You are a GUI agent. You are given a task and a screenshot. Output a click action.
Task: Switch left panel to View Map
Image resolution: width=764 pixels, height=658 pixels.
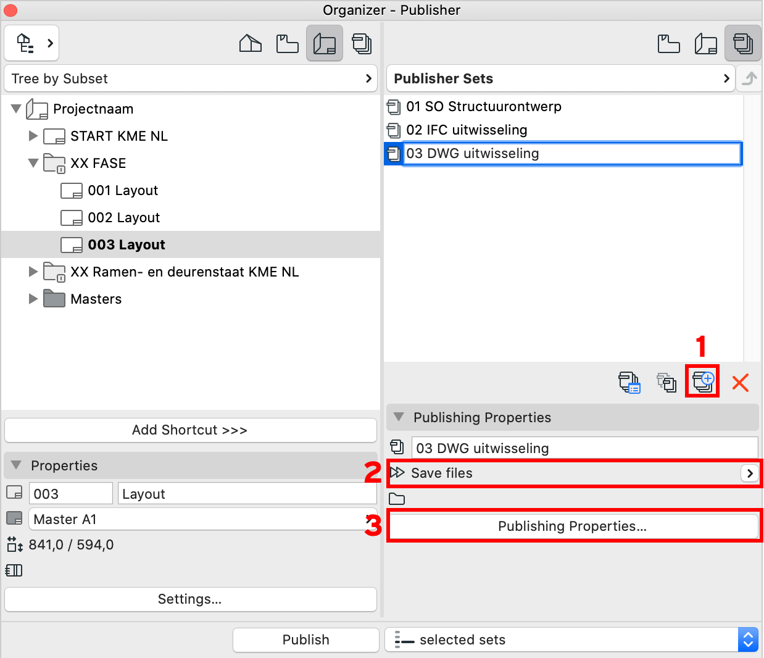coord(288,43)
